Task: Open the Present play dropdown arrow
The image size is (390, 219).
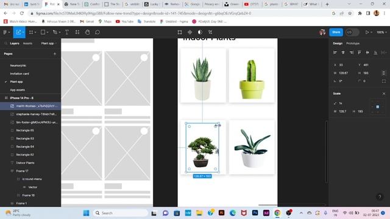Action: pos(371,32)
